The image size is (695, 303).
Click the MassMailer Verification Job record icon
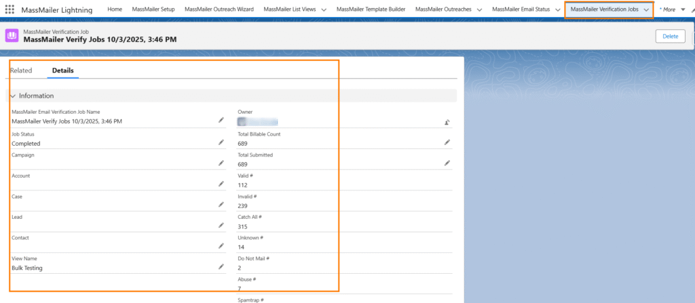coord(12,36)
